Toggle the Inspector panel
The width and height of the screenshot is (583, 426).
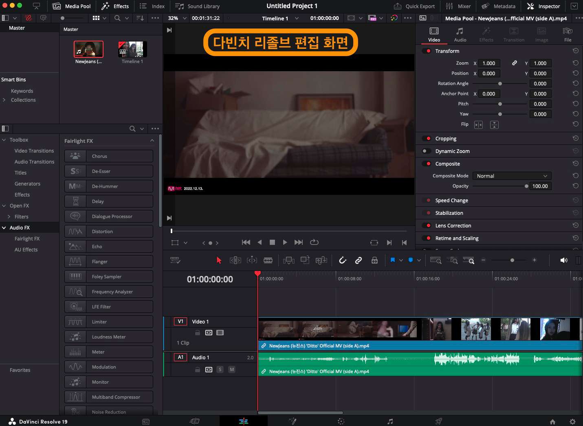tap(543, 6)
